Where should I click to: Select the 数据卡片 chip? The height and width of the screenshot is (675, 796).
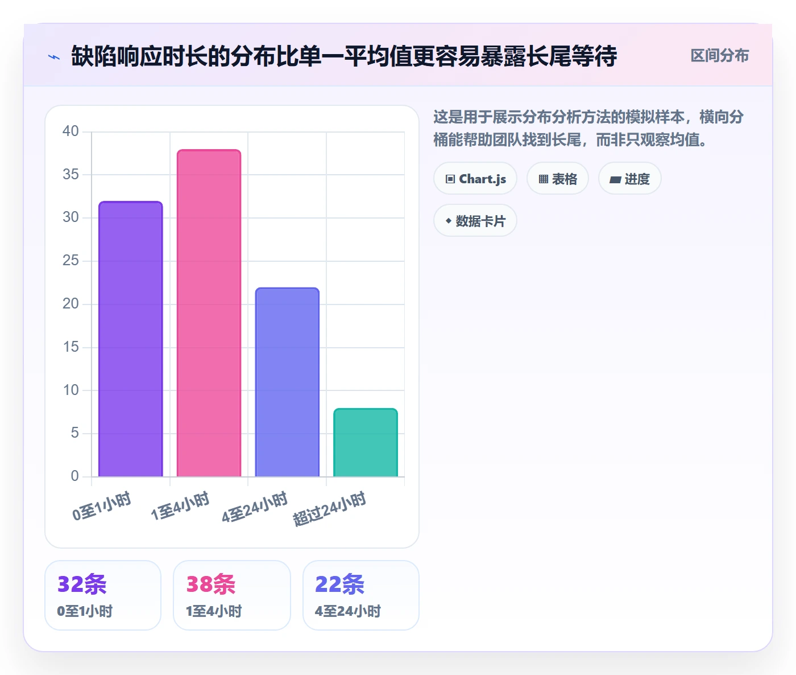pyautogui.click(x=475, y=221)
